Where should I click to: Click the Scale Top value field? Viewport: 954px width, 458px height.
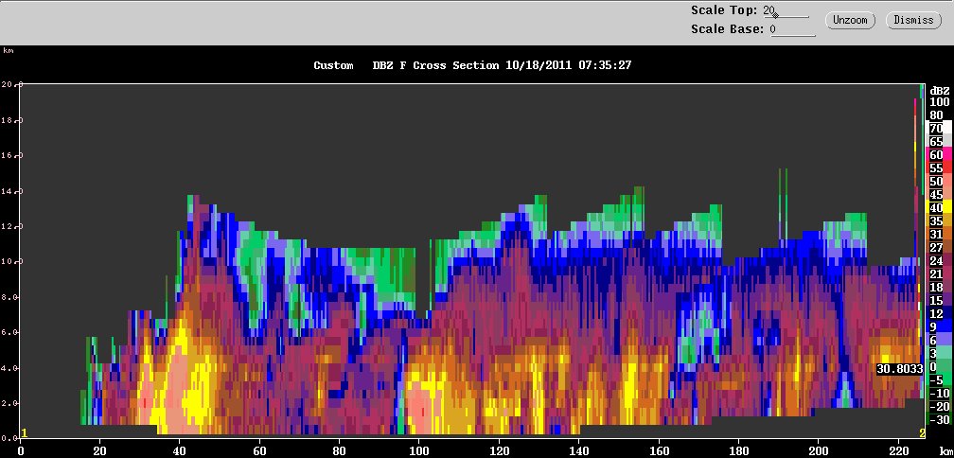tap(786, 11)
